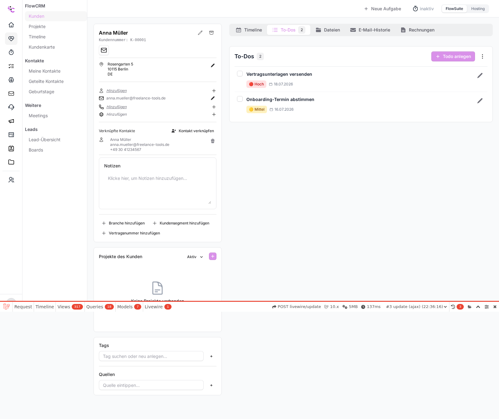Click Neue Aufgabe in the top bar
The width and height of the screenshot is (499, 419).
coord(382,9)
